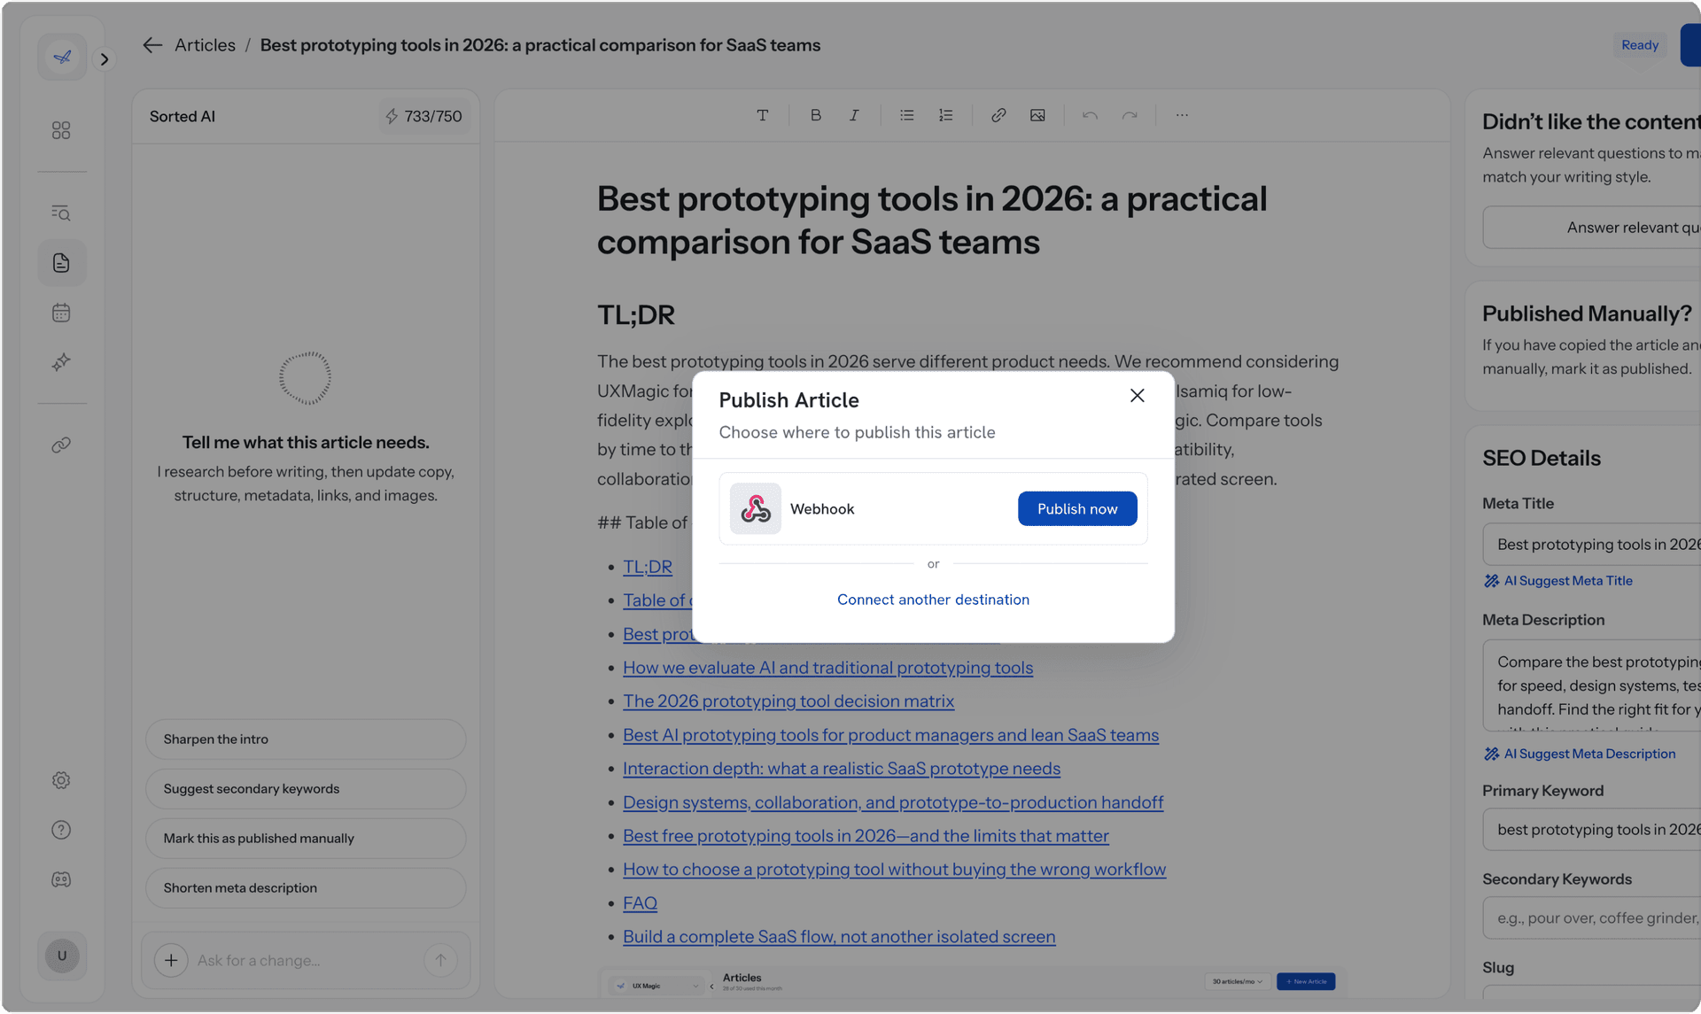Open Articles breadcrumb
This screenshot has height=1014, width=1701.
click(205, 45)
